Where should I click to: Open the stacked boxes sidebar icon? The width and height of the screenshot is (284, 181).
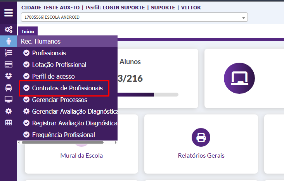click(8, 76)
